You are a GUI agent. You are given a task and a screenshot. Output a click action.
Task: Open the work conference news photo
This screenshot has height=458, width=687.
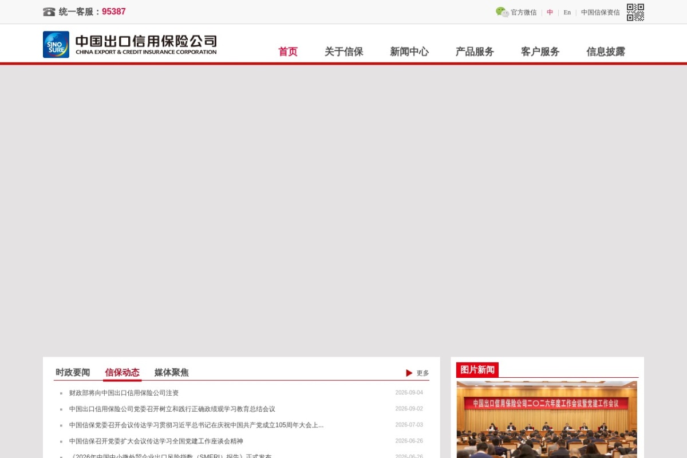pyautogui.click(x=547, y=419)
